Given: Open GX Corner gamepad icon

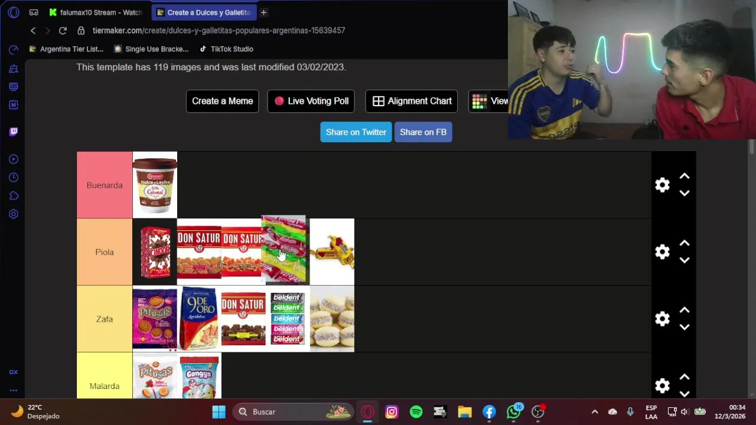Looking at the screenshot, I should pyautogui.click(x=34, y=12).
